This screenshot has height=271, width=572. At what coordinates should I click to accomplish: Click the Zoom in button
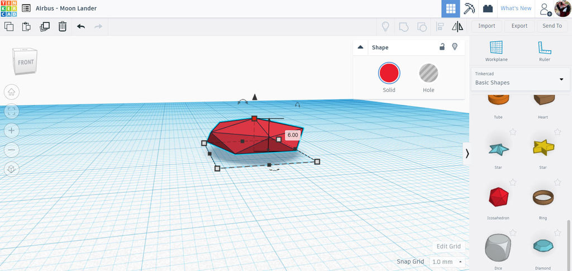[x=11, y=130]
